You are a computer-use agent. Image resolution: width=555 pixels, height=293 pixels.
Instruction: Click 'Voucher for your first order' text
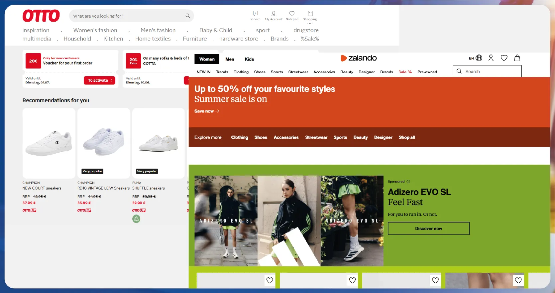point(68,63)
